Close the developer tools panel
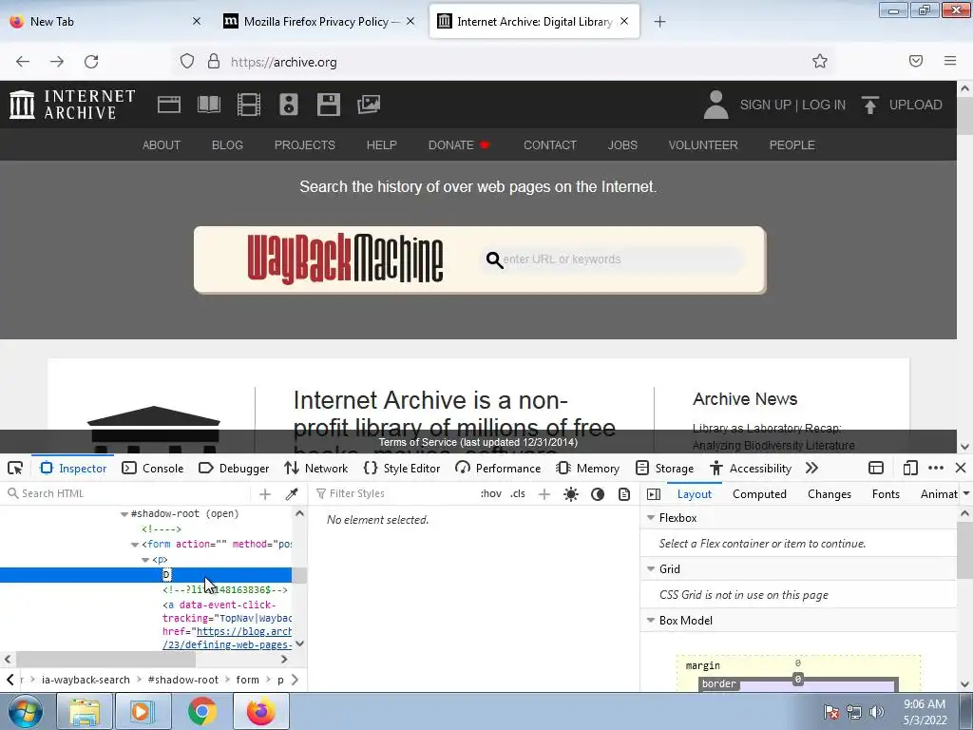 point(961,468)
